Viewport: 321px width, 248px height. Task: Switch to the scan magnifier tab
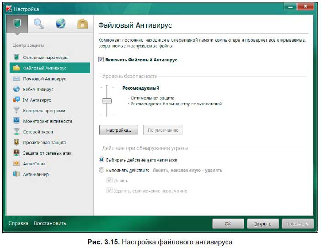(x=39, y=23)
